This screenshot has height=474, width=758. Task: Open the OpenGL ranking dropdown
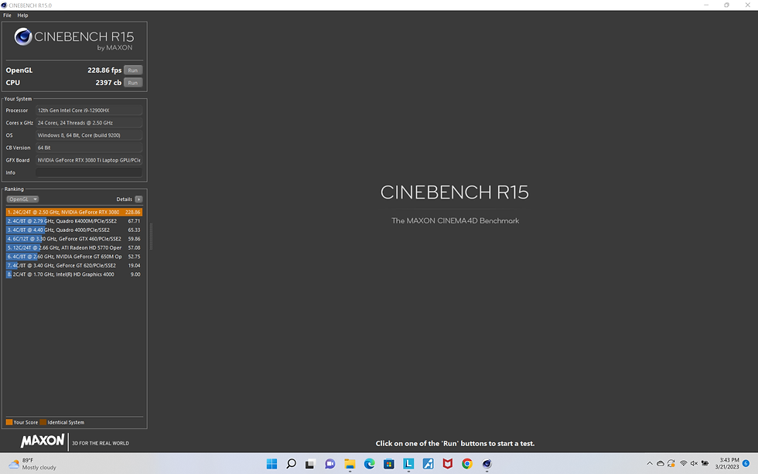(x=22, y=199)
